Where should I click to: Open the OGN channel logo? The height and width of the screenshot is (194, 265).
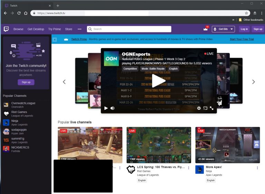coord(111,59)
